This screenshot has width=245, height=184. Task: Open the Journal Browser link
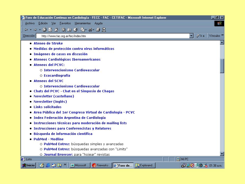click(x=58, y=154)
